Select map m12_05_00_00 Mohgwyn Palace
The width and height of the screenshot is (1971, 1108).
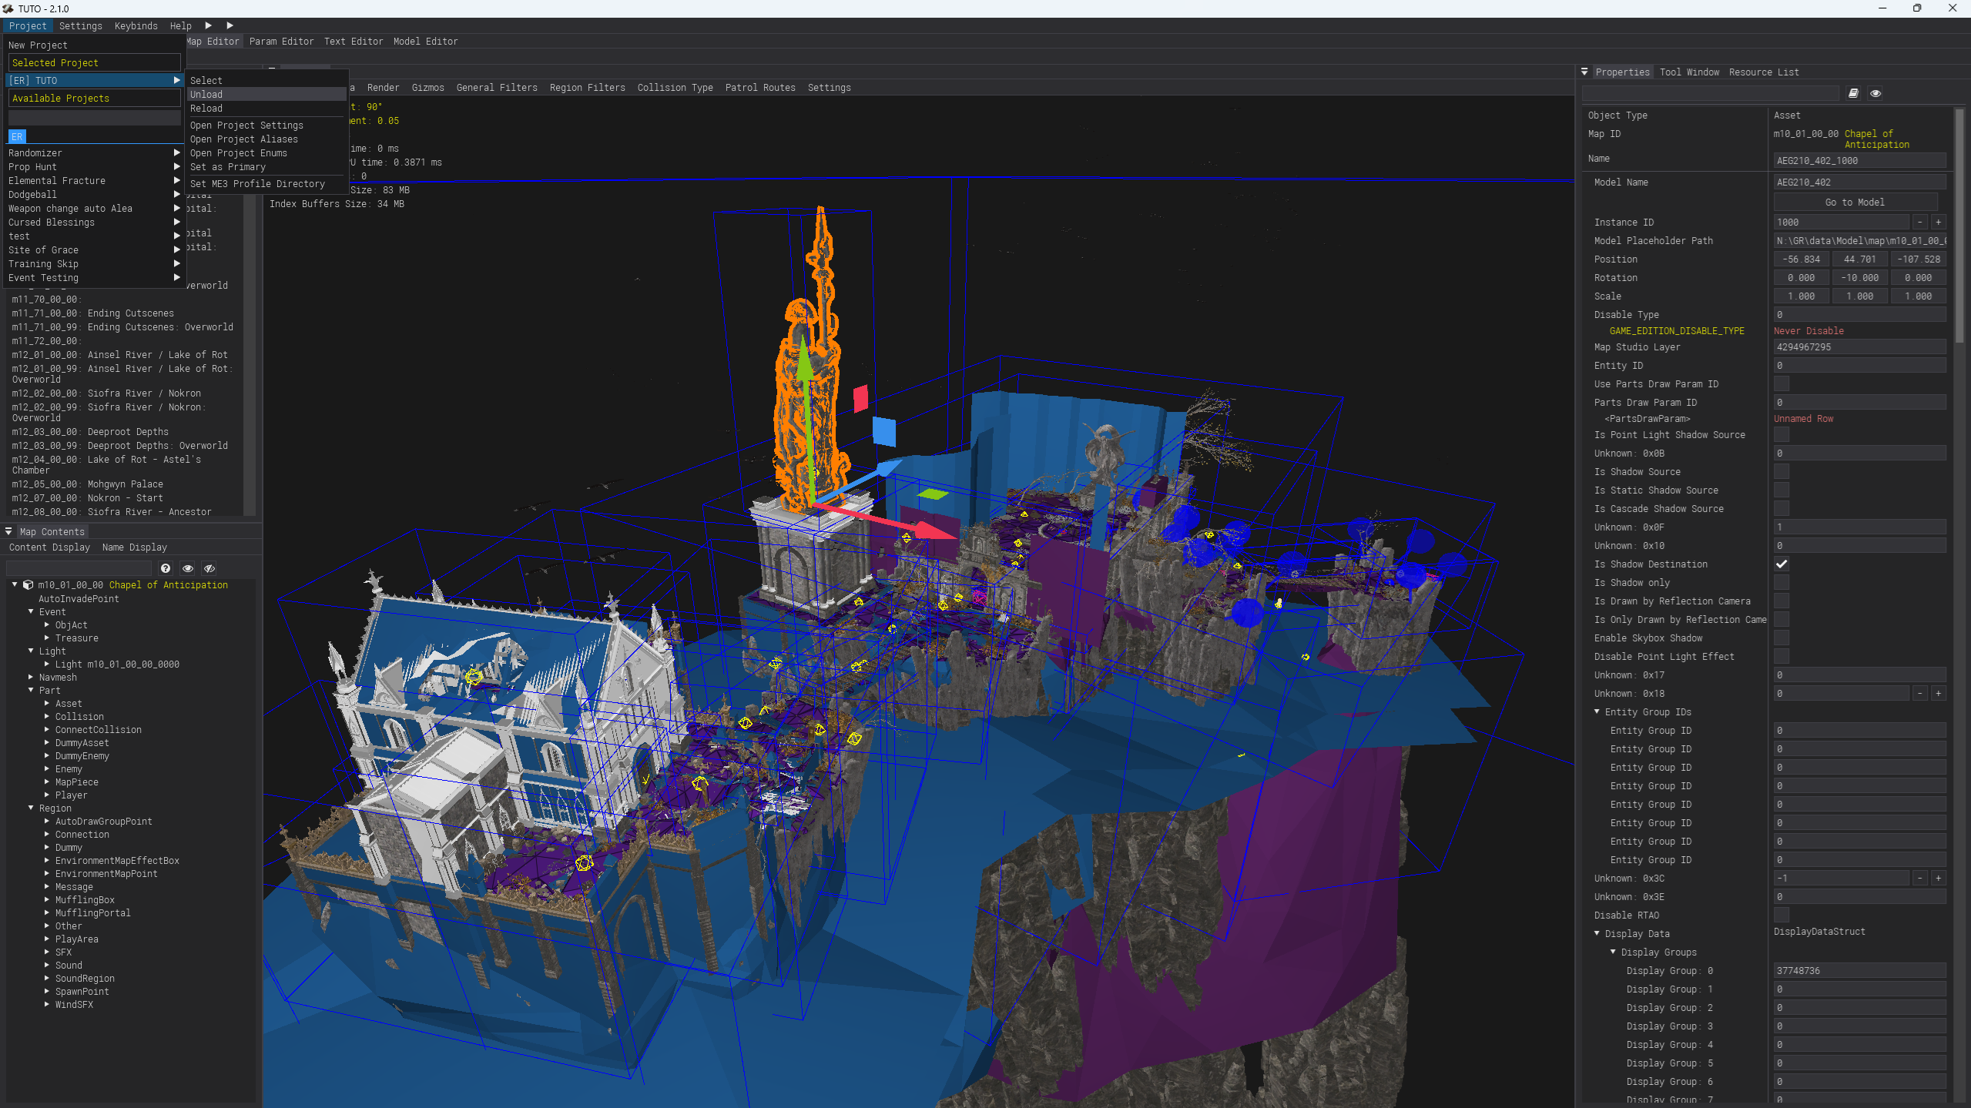click(x=88, y=484)
